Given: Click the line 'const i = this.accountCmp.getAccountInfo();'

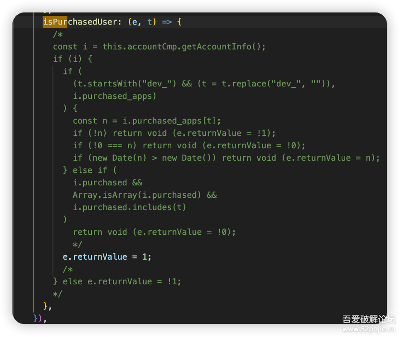Looking at the screenshot, I should coord(159,47).
